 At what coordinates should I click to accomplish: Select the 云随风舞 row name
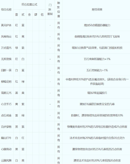pos(6,161)
